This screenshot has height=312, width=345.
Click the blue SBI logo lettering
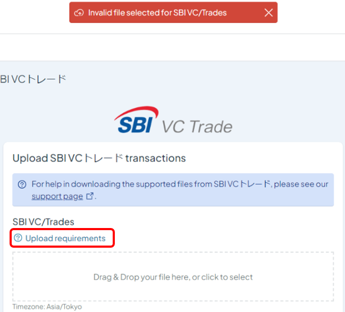pyautogui.click(x=135, y=125)
